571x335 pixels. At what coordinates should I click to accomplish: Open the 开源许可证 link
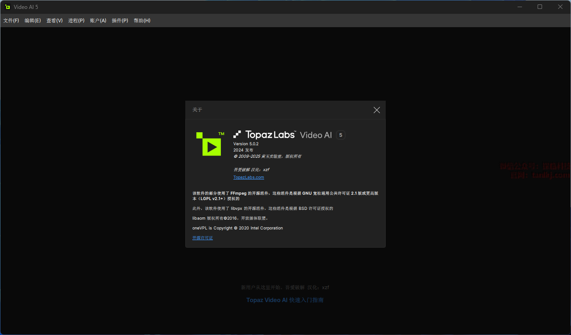203,238
